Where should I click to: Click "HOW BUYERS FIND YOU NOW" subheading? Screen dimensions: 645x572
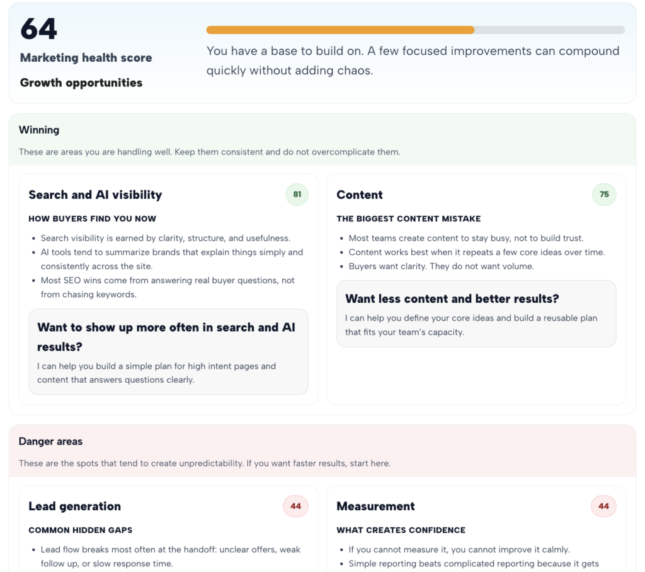click(92, 219)
